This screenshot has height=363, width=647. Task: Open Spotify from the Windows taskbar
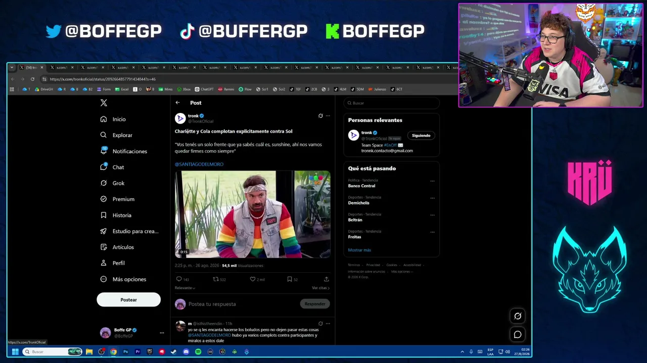(x=198, y=352)
